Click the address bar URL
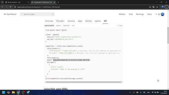Viewport: 169px width, 95px height. pyautogui.click(x=39, y=7)
